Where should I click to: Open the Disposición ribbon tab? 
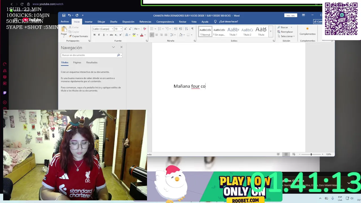pyautogui.click(x=128, y=22)
